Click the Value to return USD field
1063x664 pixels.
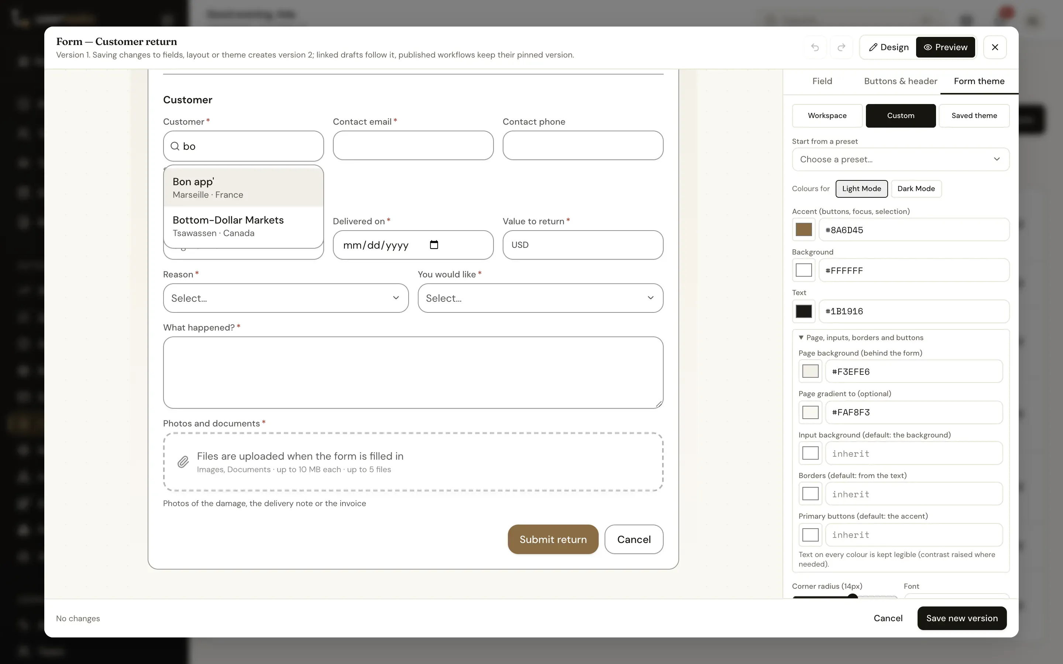(x=583, y=245)
